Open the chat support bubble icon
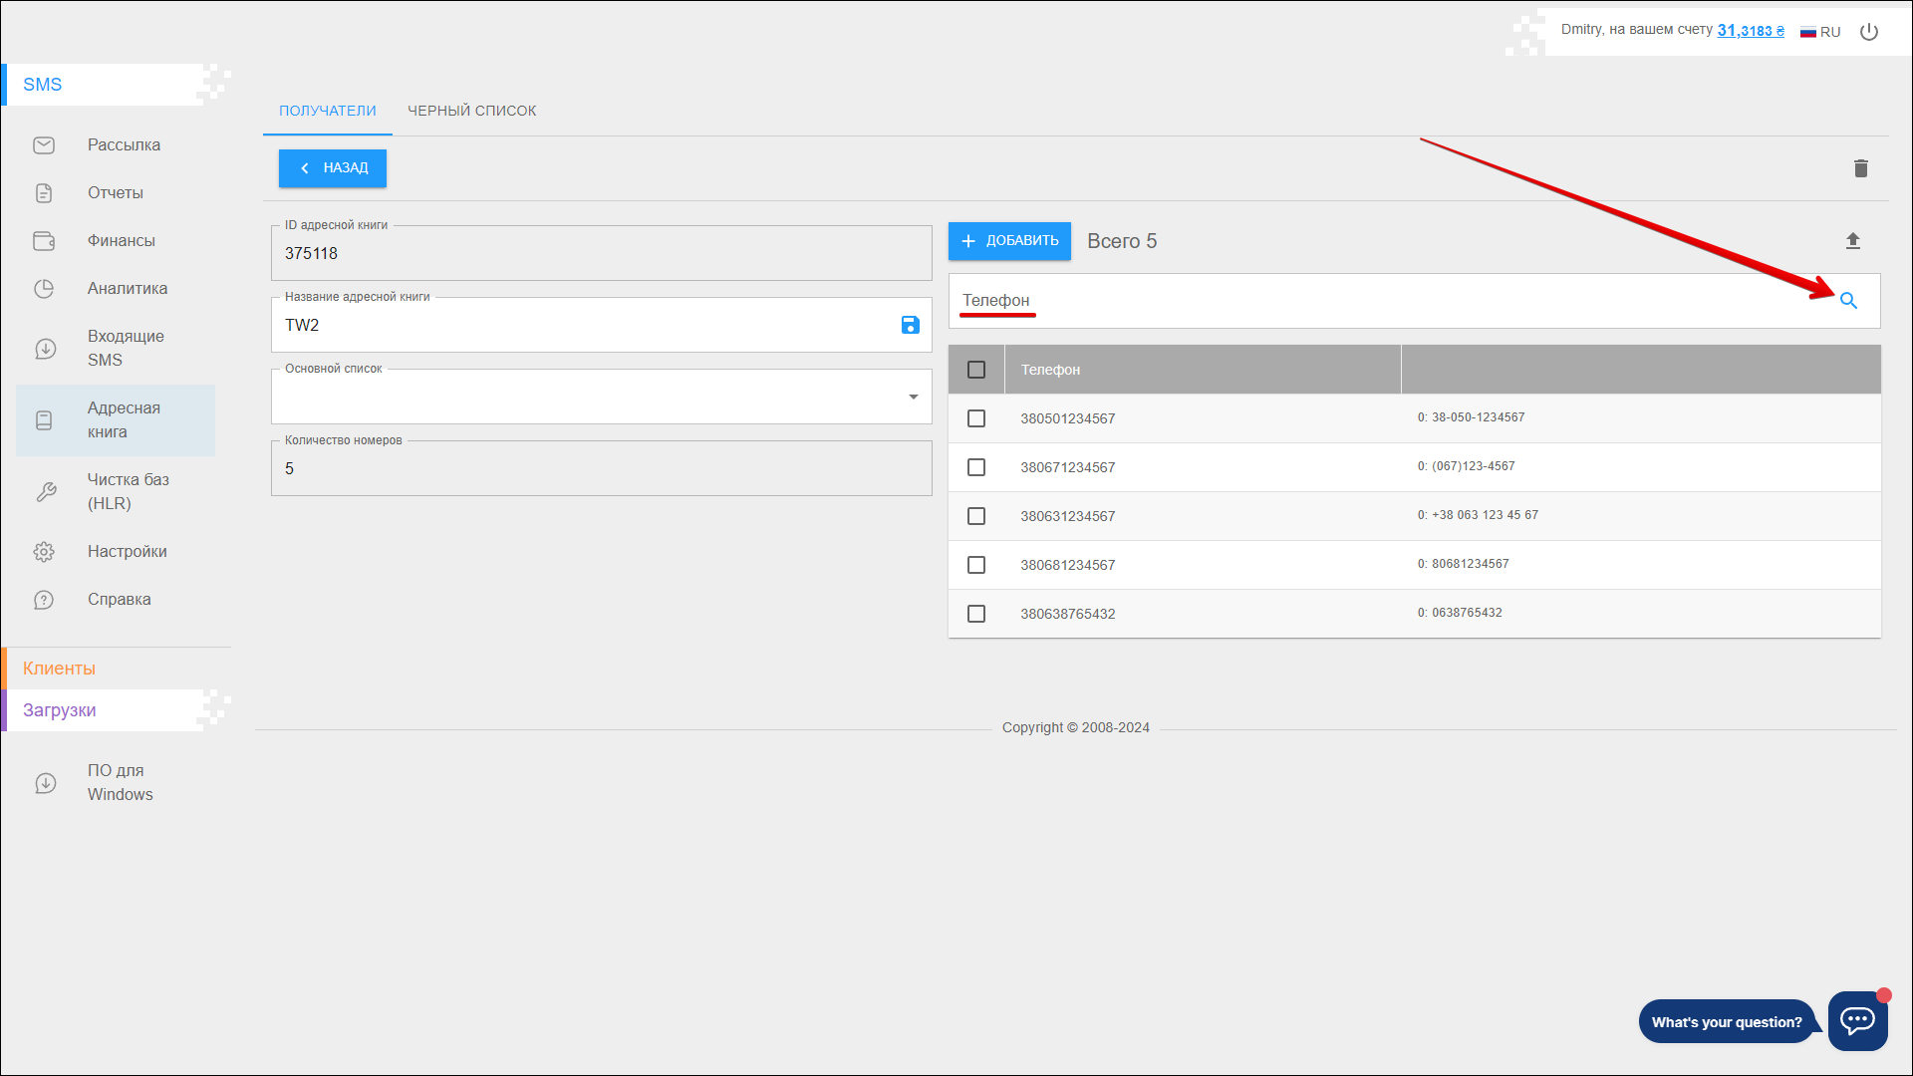The width and height of the screenshot is (1913, 1076). (x=1857, y=1020)
